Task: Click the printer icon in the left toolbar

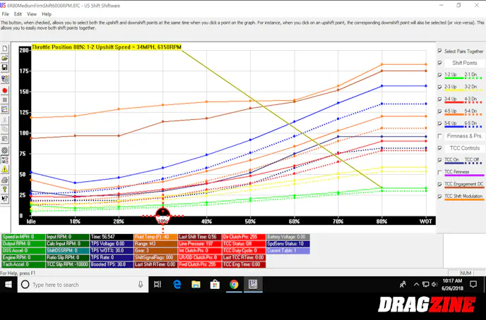Action: click(x=5, y=180)
